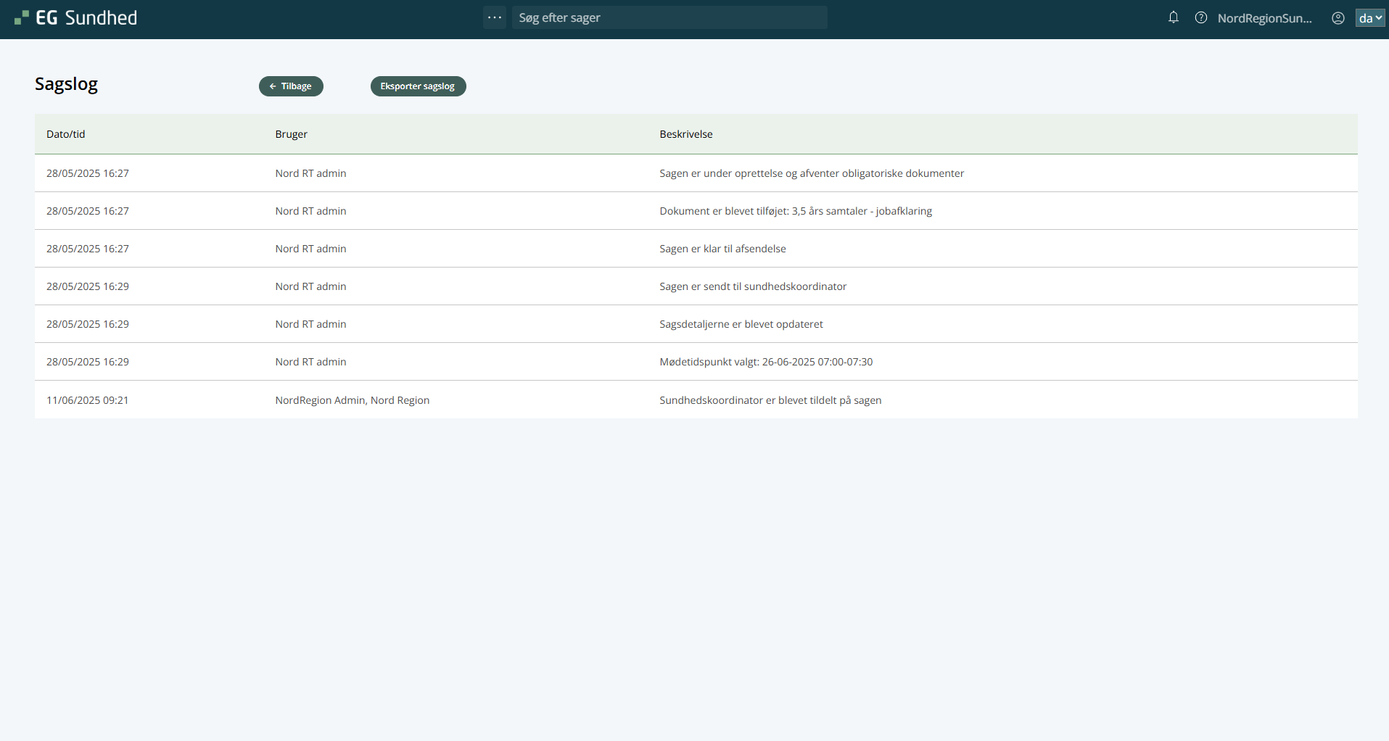Open the user profile icon
This screenshot has height=741, width=1389.
click(x=1338, y=18)
